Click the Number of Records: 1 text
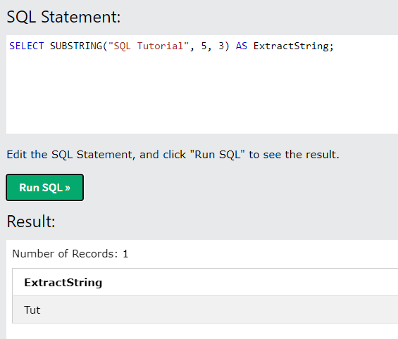The height and width of the screenshot is (339, 398). pos(70,254)
